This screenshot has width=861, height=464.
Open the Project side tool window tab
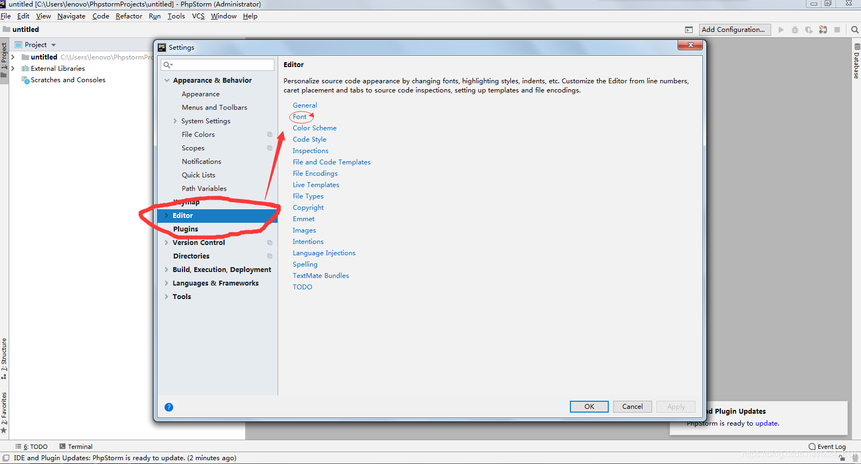point(4,59)
